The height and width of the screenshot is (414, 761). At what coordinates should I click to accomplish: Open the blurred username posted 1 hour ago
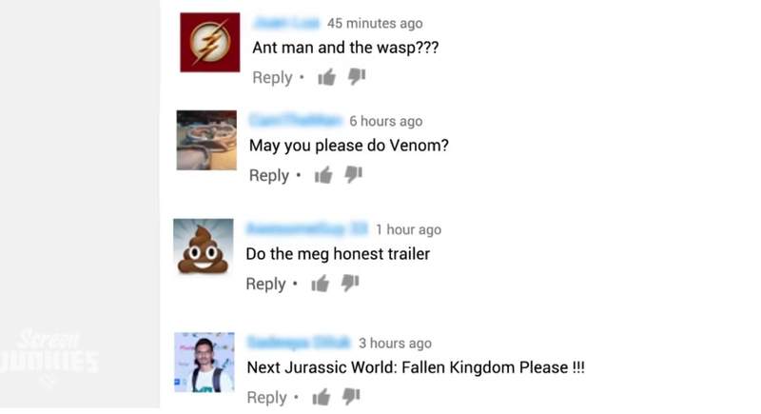pos(307,228)
